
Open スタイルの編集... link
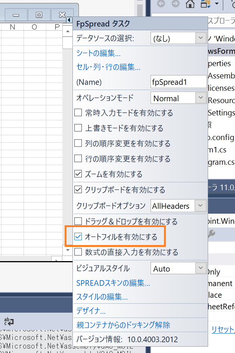click(102, 297)
